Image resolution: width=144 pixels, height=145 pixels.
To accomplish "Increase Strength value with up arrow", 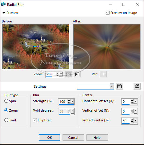I will [x=69, y=100].
